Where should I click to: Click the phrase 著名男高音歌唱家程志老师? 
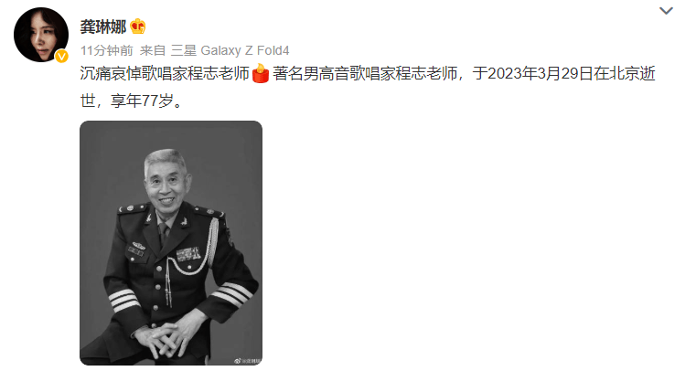[365, 73]
